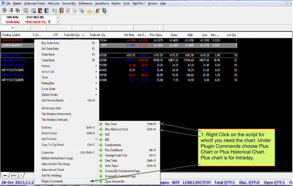Open Plus Historical Chart
Screen dimensions: 293x186
pos(129,129)
